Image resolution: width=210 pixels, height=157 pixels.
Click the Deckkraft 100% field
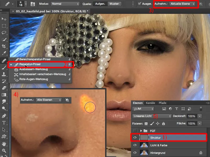[x=192, y=116]
